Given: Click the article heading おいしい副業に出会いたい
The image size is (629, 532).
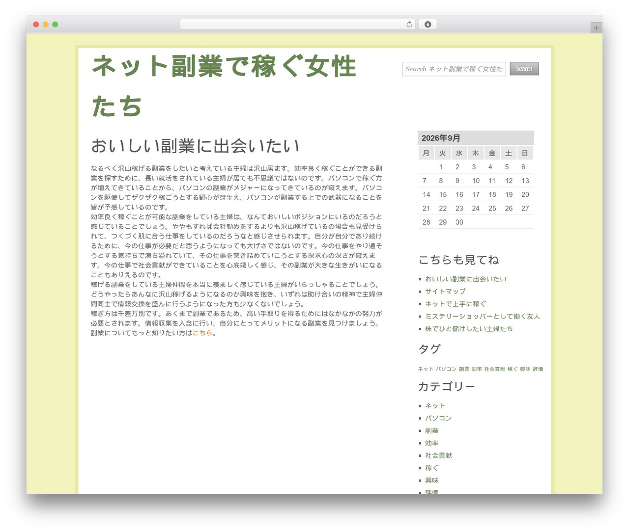Looking at the screenshot, I should 195,146.
